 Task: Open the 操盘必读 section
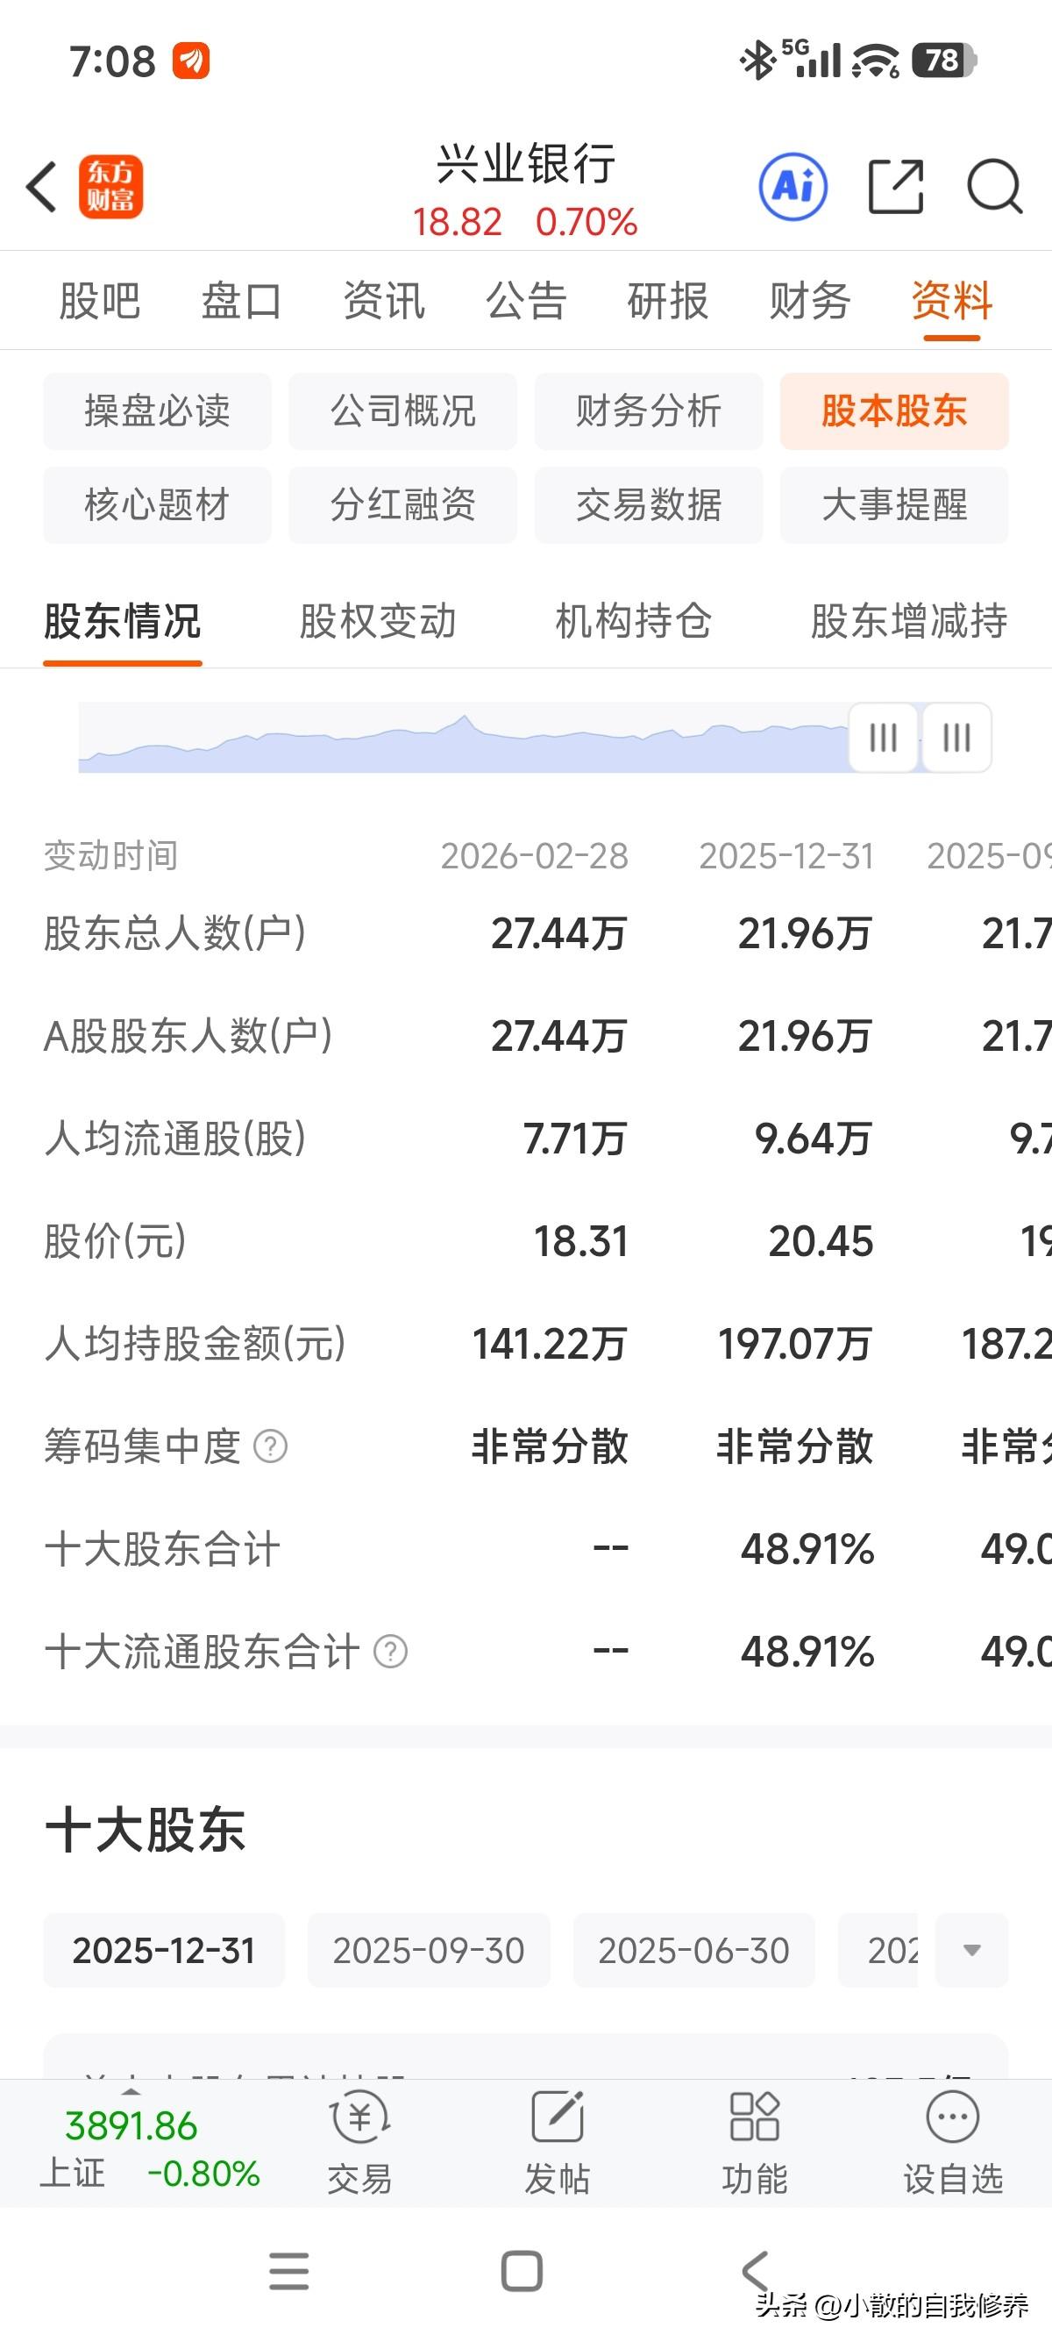click(x=157, y=411)
